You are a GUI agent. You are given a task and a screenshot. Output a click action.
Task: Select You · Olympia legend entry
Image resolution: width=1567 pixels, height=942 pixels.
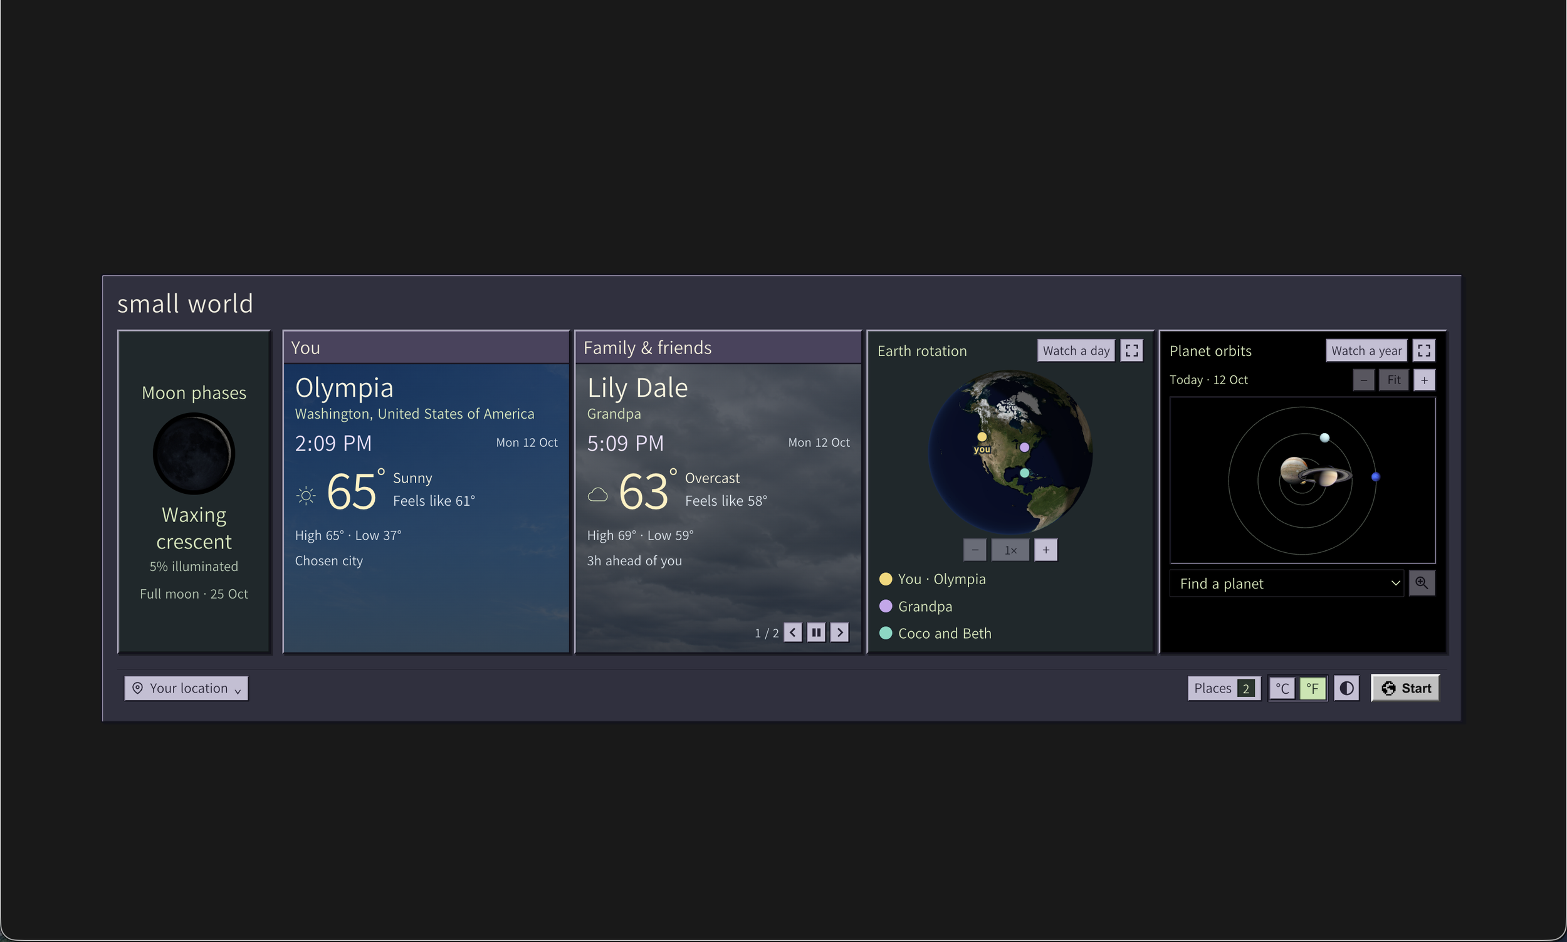(933, 579)
